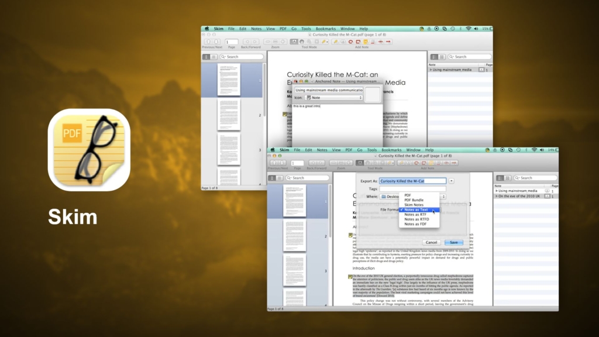Viewport: 599px width, 337px height.
Task: Open search options in front window left sidebar search
Action: pos(289,178)
